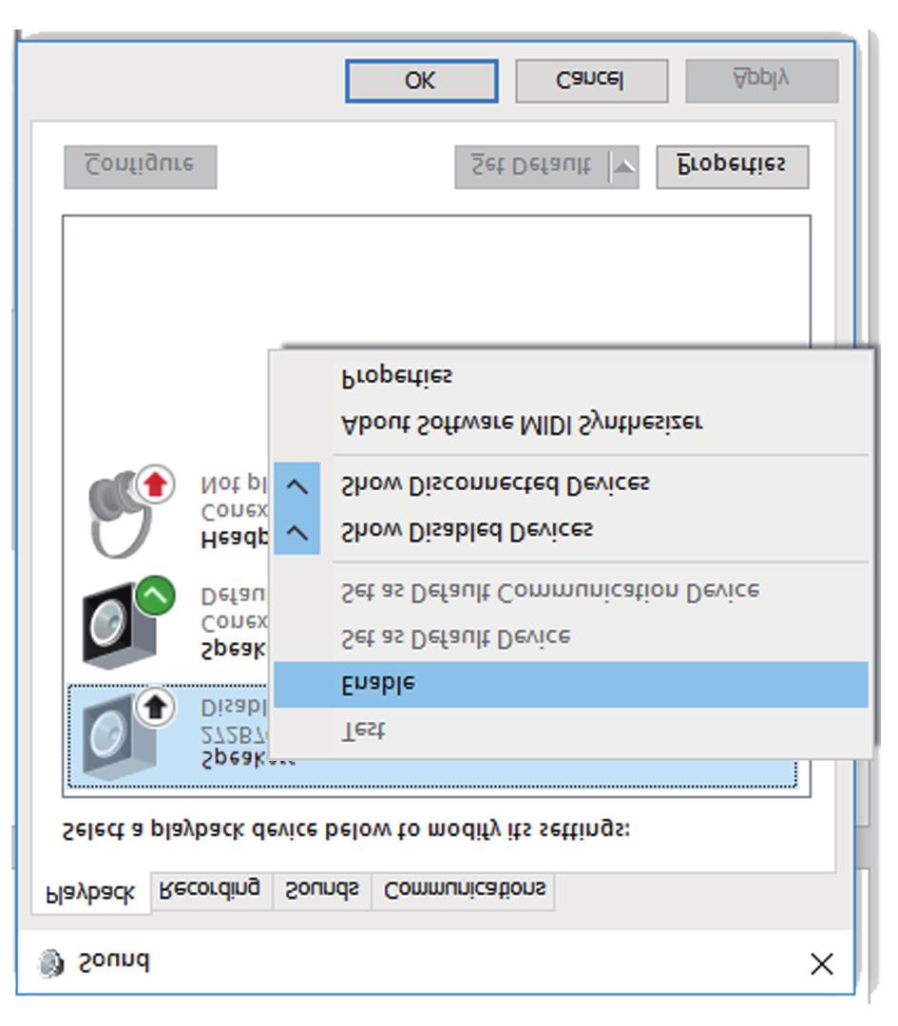Select the disabled Speakers device icon
898x1026 pixels.
128,734
